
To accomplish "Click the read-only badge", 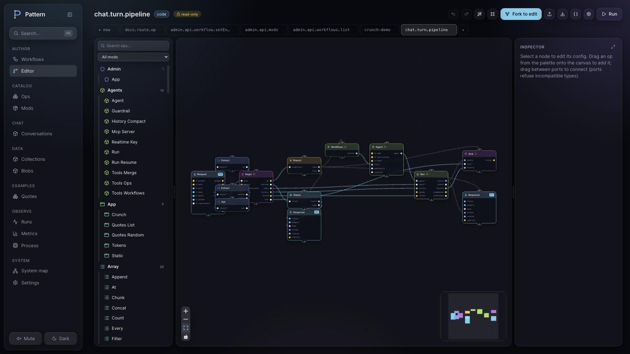I will 187,14.
